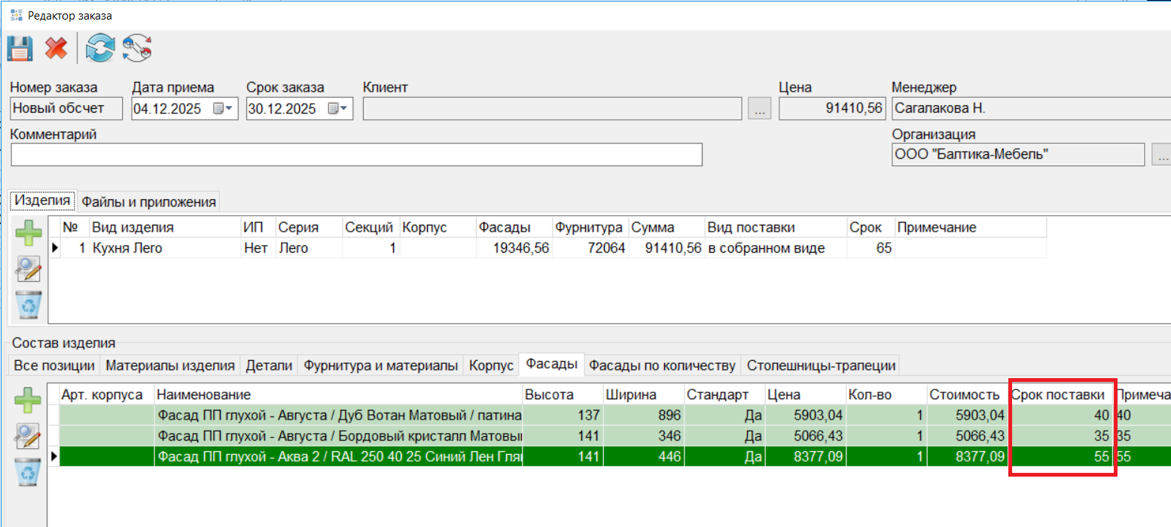Click the save order floppy disk icon
The height and width of the screenshot is (527, 1171).
tap(20, 49)
